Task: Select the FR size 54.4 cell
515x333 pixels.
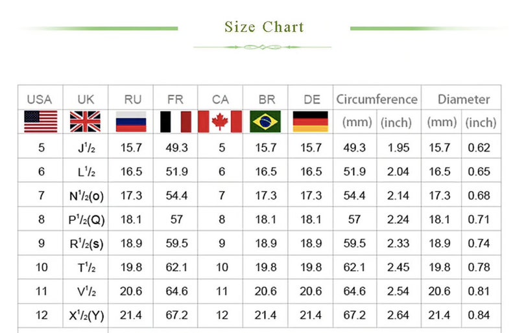Action: point(176,196)
